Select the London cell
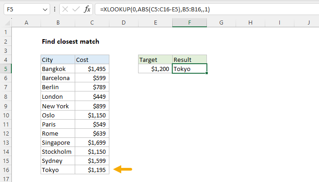The width and height of the screenshot is (319, 182). 58,96
